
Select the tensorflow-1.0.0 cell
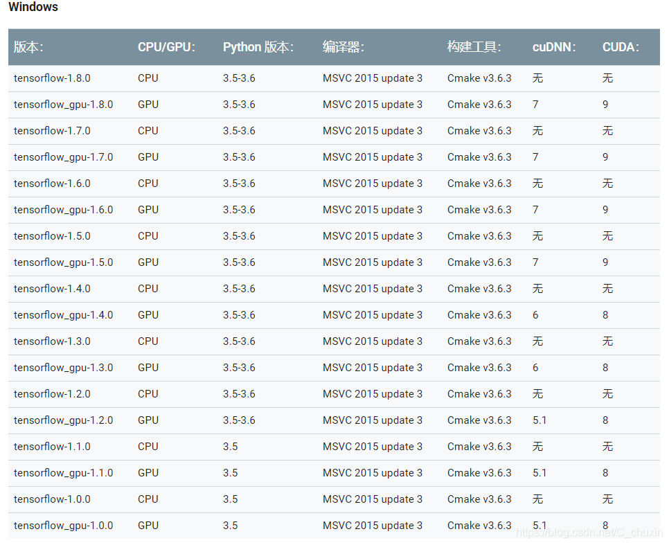(x=52, y=499)
